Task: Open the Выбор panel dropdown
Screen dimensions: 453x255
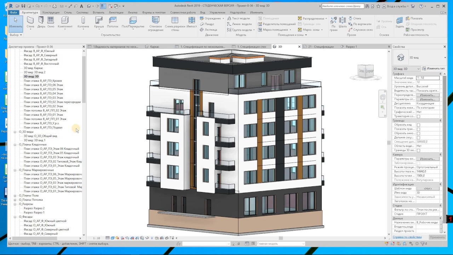Action: click(16, 35)
